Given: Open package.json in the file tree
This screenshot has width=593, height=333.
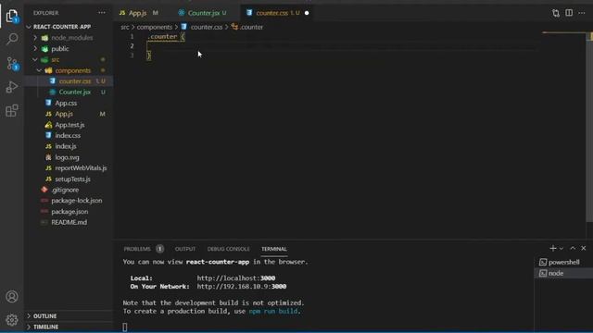Looking at the screenshot, I should 69,212.
